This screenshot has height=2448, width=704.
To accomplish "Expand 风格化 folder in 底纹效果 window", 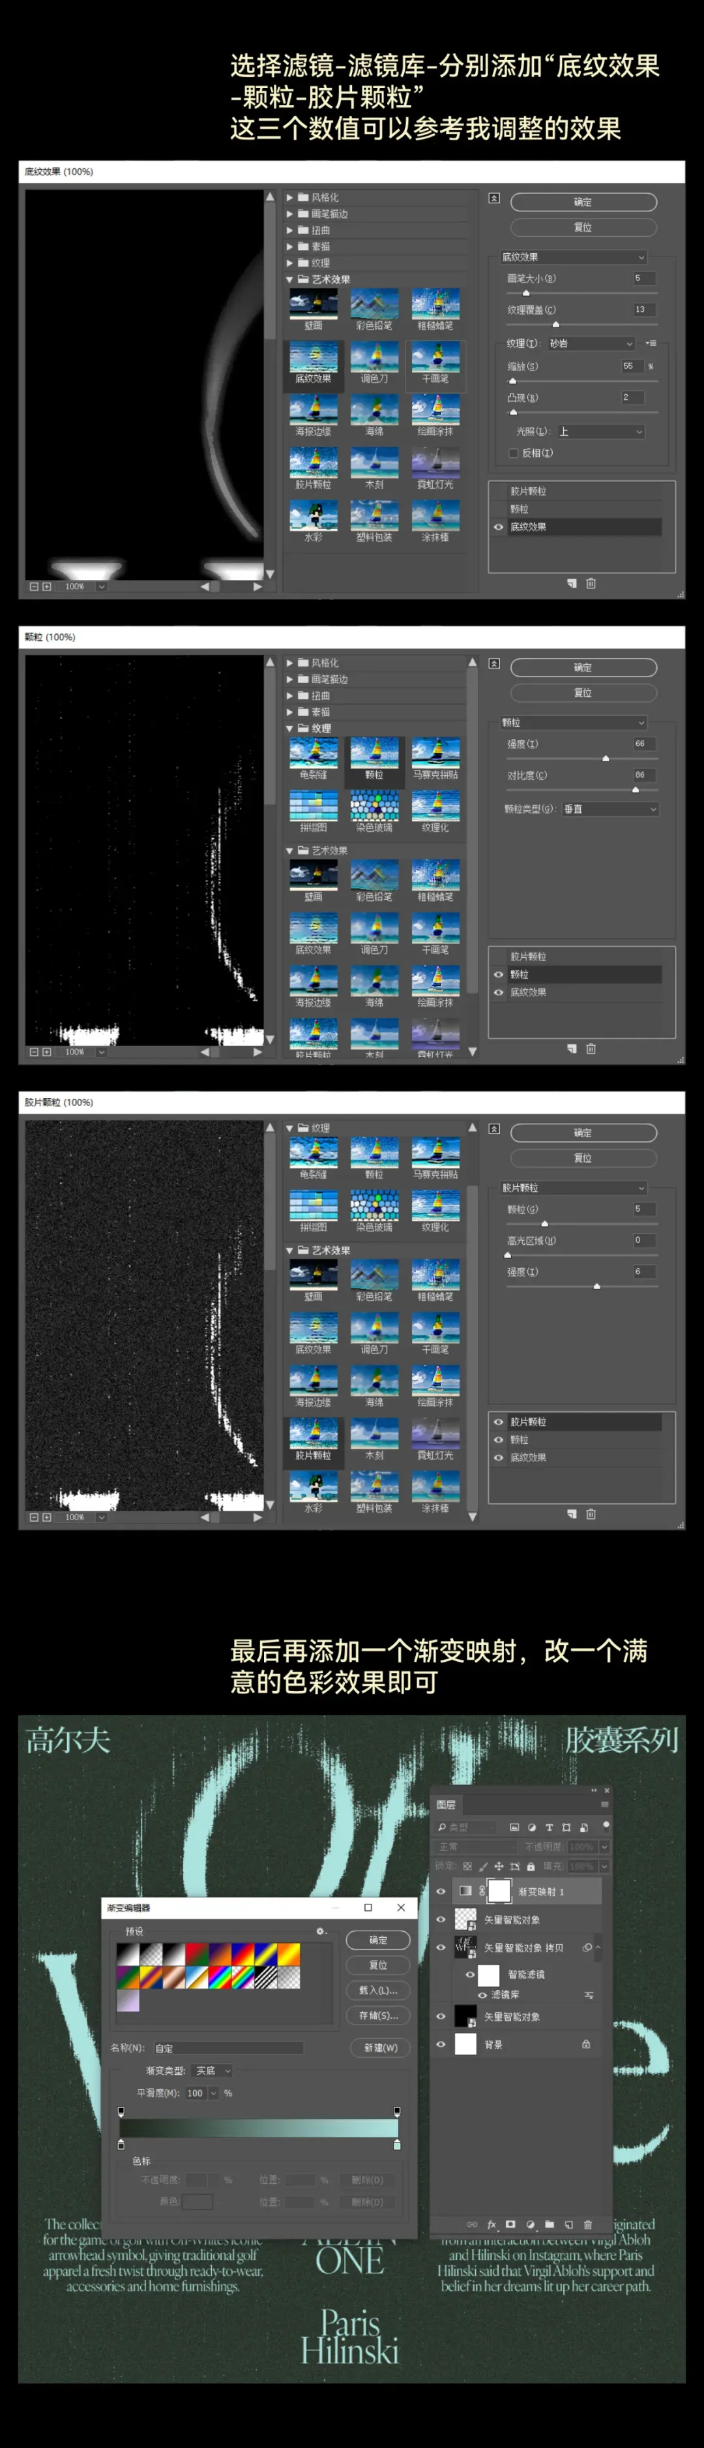I will (290, 198).
